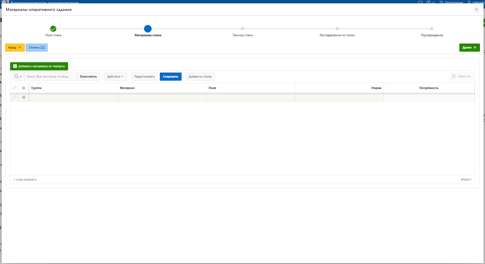The image size is (485, 264).
Task: Focus the 'Поиск: Все текстовые столбцы' field
Action: [x=51, y=76]
